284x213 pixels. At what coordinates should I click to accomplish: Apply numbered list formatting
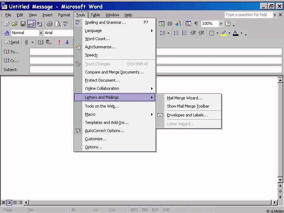(x=176, y=33)
